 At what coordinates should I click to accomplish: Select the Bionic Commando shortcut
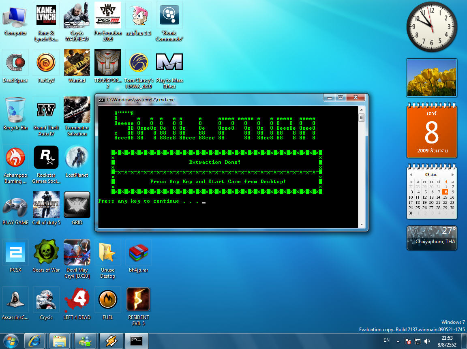169,21
